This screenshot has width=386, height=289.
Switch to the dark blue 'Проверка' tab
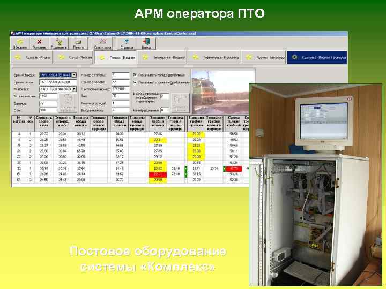click(x=317, y=57)
